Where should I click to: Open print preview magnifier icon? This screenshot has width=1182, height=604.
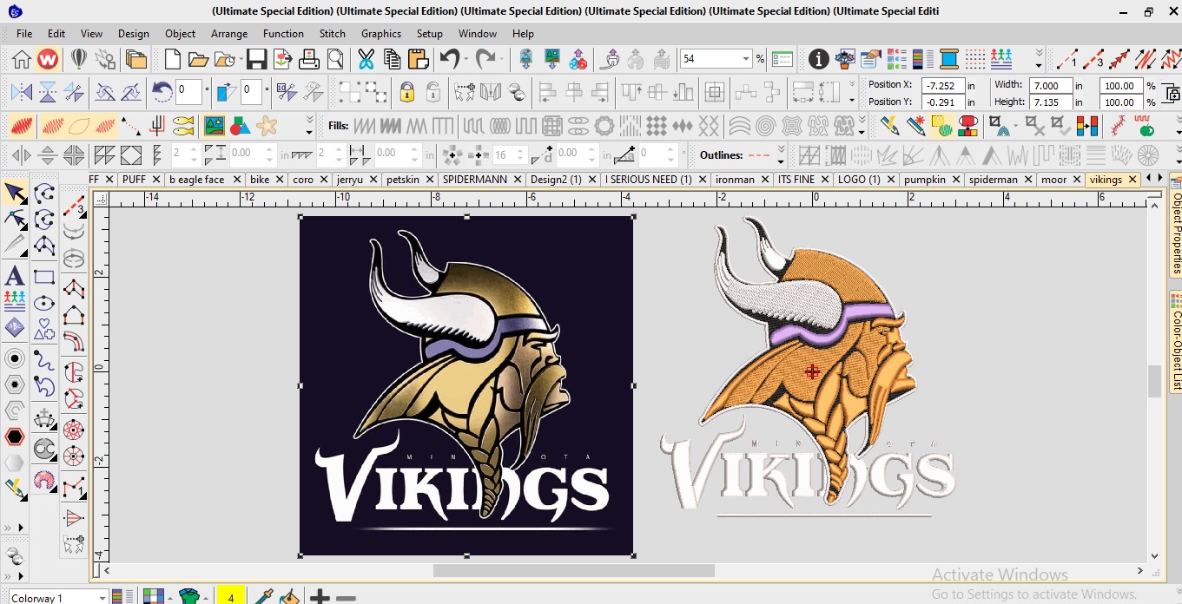click(x=335, y=59)
